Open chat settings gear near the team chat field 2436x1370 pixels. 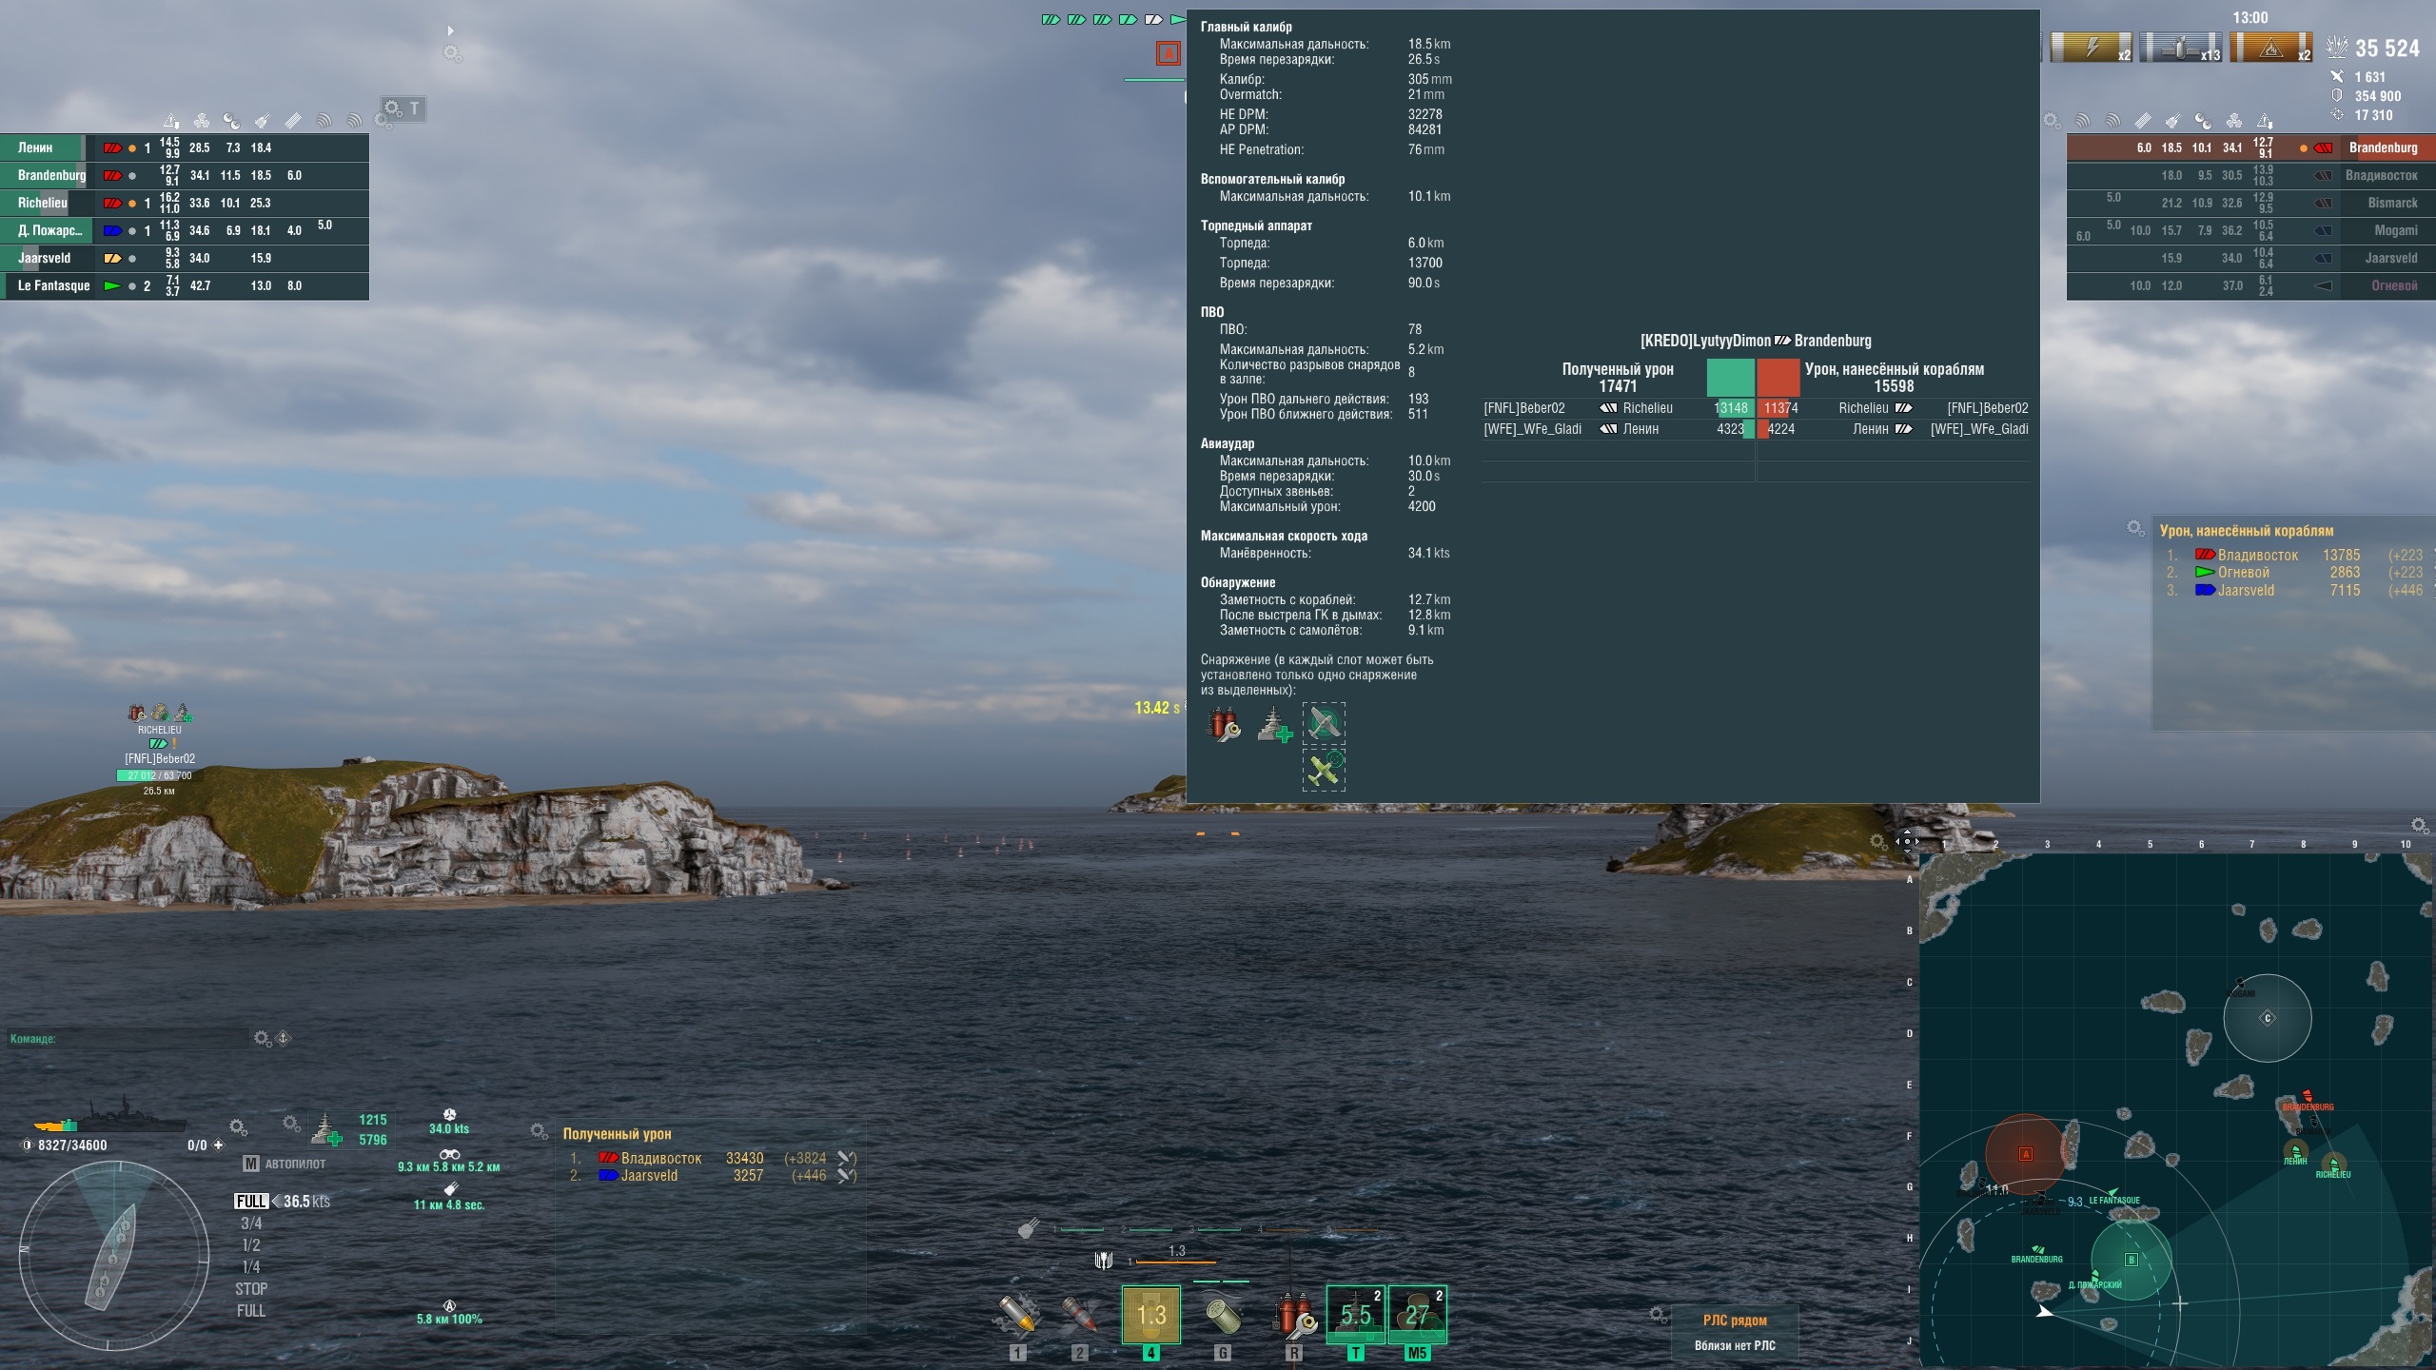pyautogui.click(x=264, y=1038)
